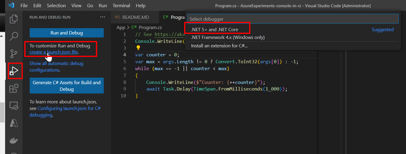Open the Go menu
The width and height of the screenshot is (406, 154).
coord(90,5)
